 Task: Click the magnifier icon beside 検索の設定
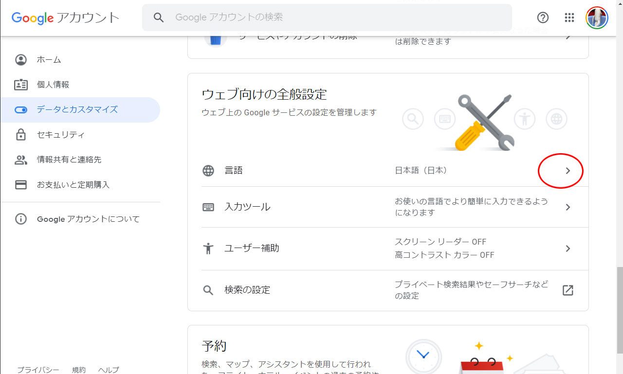click(208, 290)
